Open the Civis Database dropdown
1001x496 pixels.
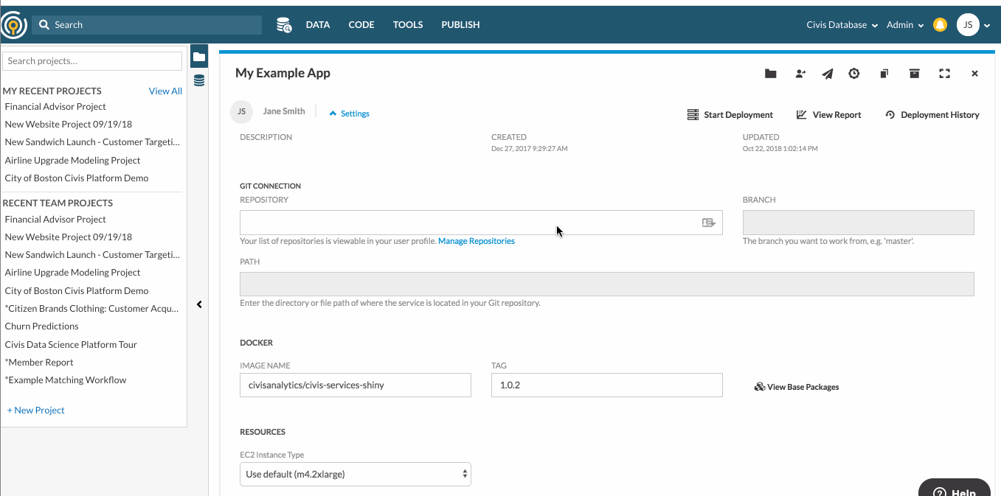click(x=841, y=24)
